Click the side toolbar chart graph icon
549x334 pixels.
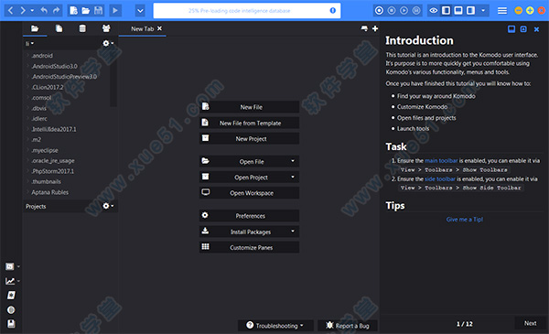[x=10, y=281]
